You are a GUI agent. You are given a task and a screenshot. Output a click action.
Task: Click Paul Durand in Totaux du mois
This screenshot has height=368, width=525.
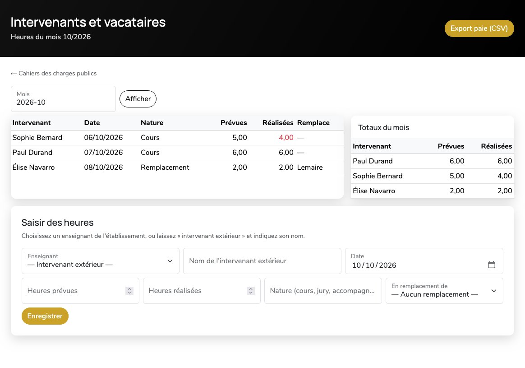tap(373, 161)
